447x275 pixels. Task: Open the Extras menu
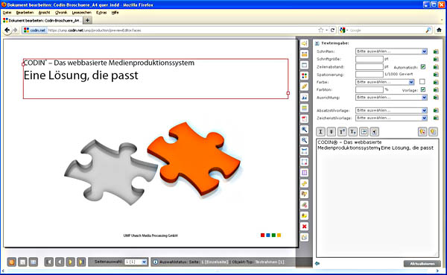click(101, 13)
